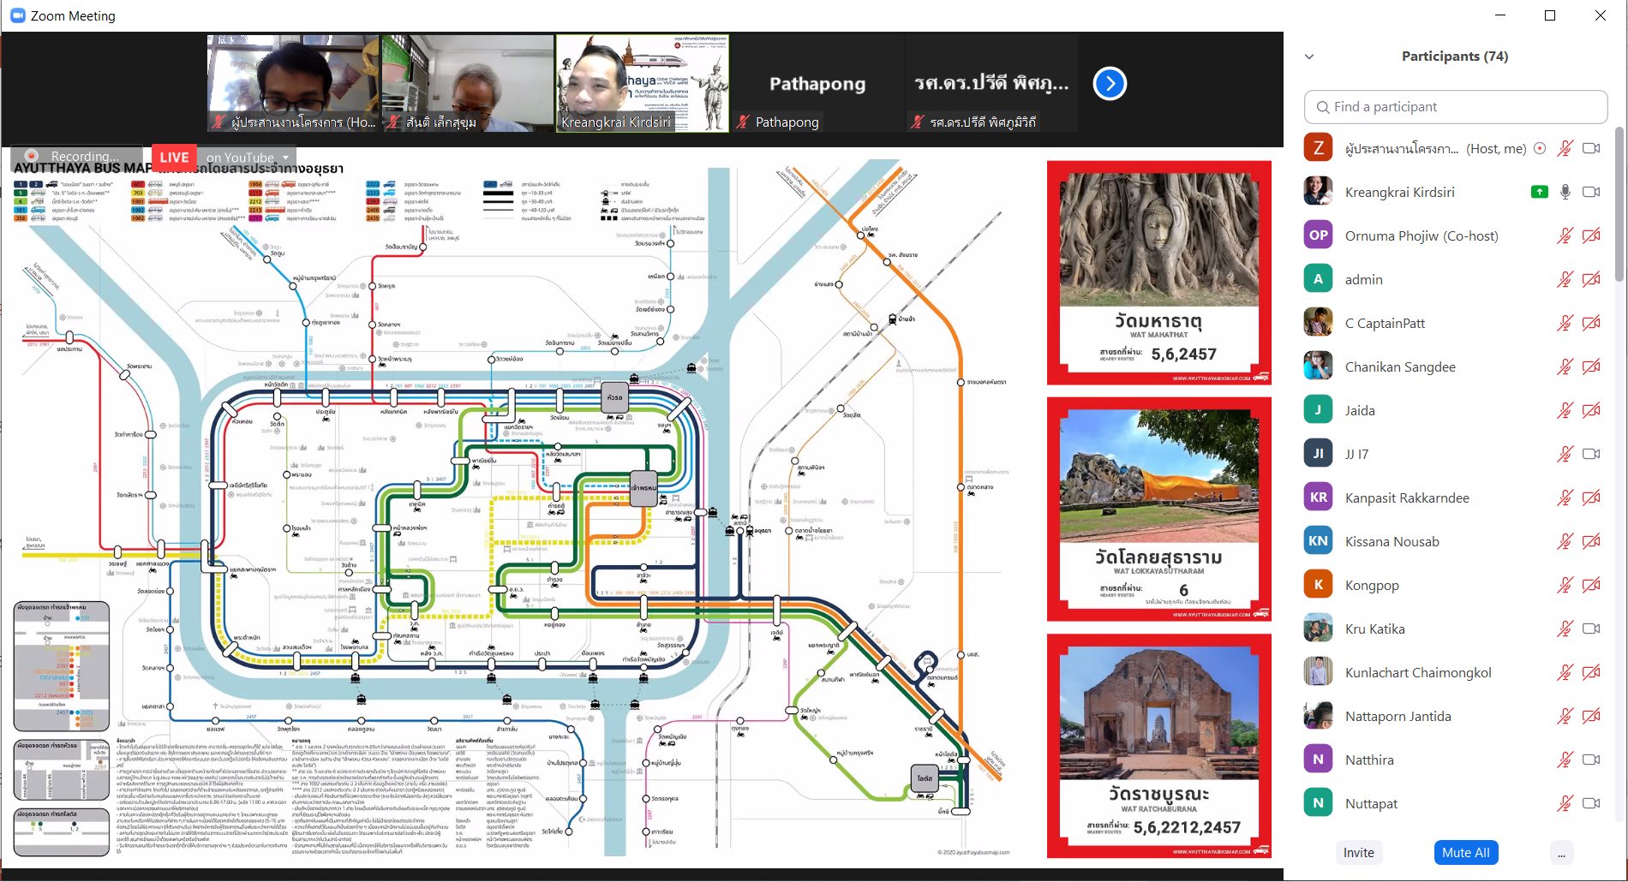Select Kunlachart Chaimongkol in participant list
This screenshot has height=882, width=1628.
(1455, 672)
